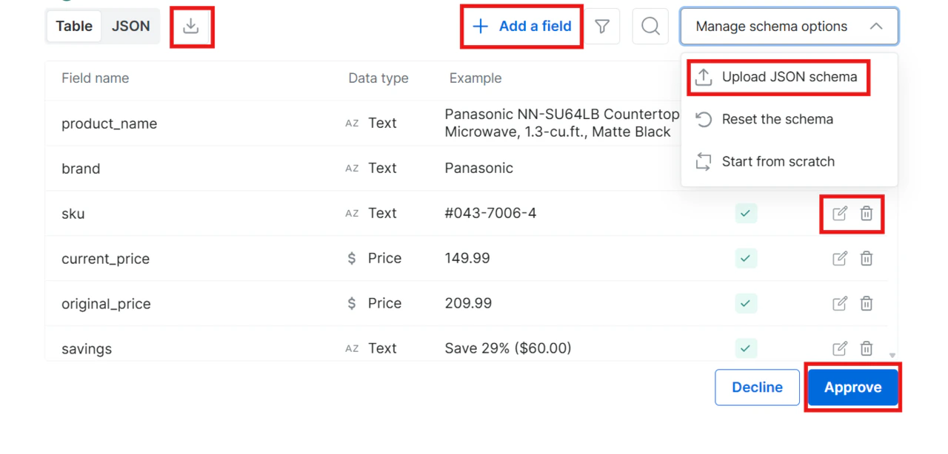948x454 pixels.
Task: Delete the sku field
Action: 867,214
